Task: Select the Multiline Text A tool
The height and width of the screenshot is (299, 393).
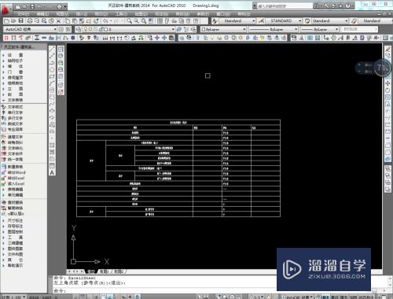Action: click(52, 172)
